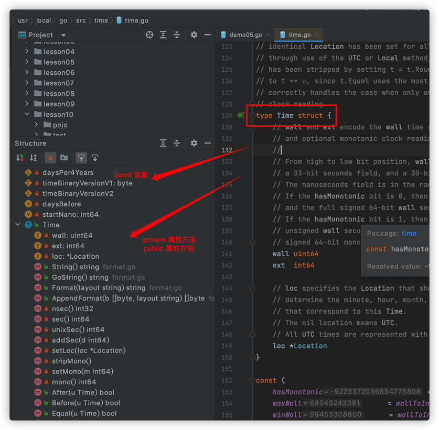The height and width of the screenshot is (430, 439).
Task: Close the time.go tab
Action: point(317,35)
